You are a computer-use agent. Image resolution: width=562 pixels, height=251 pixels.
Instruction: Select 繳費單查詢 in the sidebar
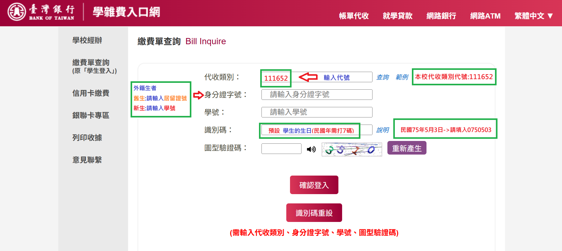[95, 66]
